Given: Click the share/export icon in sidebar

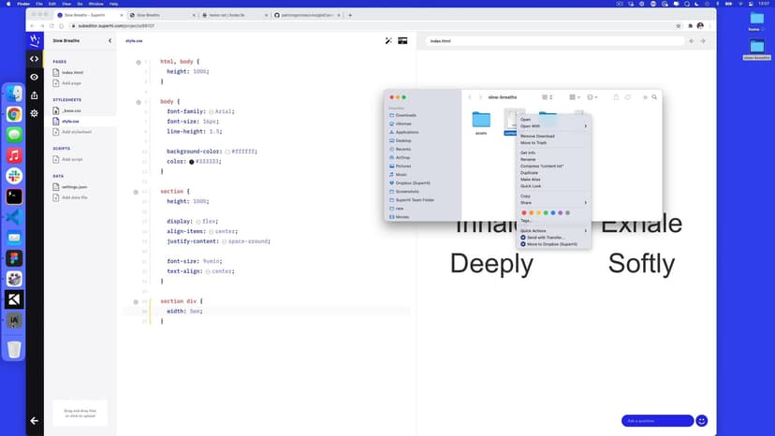Looking at the screenshot, I should click(x=35, y=94).
